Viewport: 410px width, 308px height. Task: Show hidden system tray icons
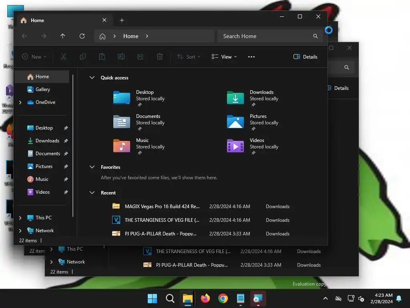pos(326,298)
